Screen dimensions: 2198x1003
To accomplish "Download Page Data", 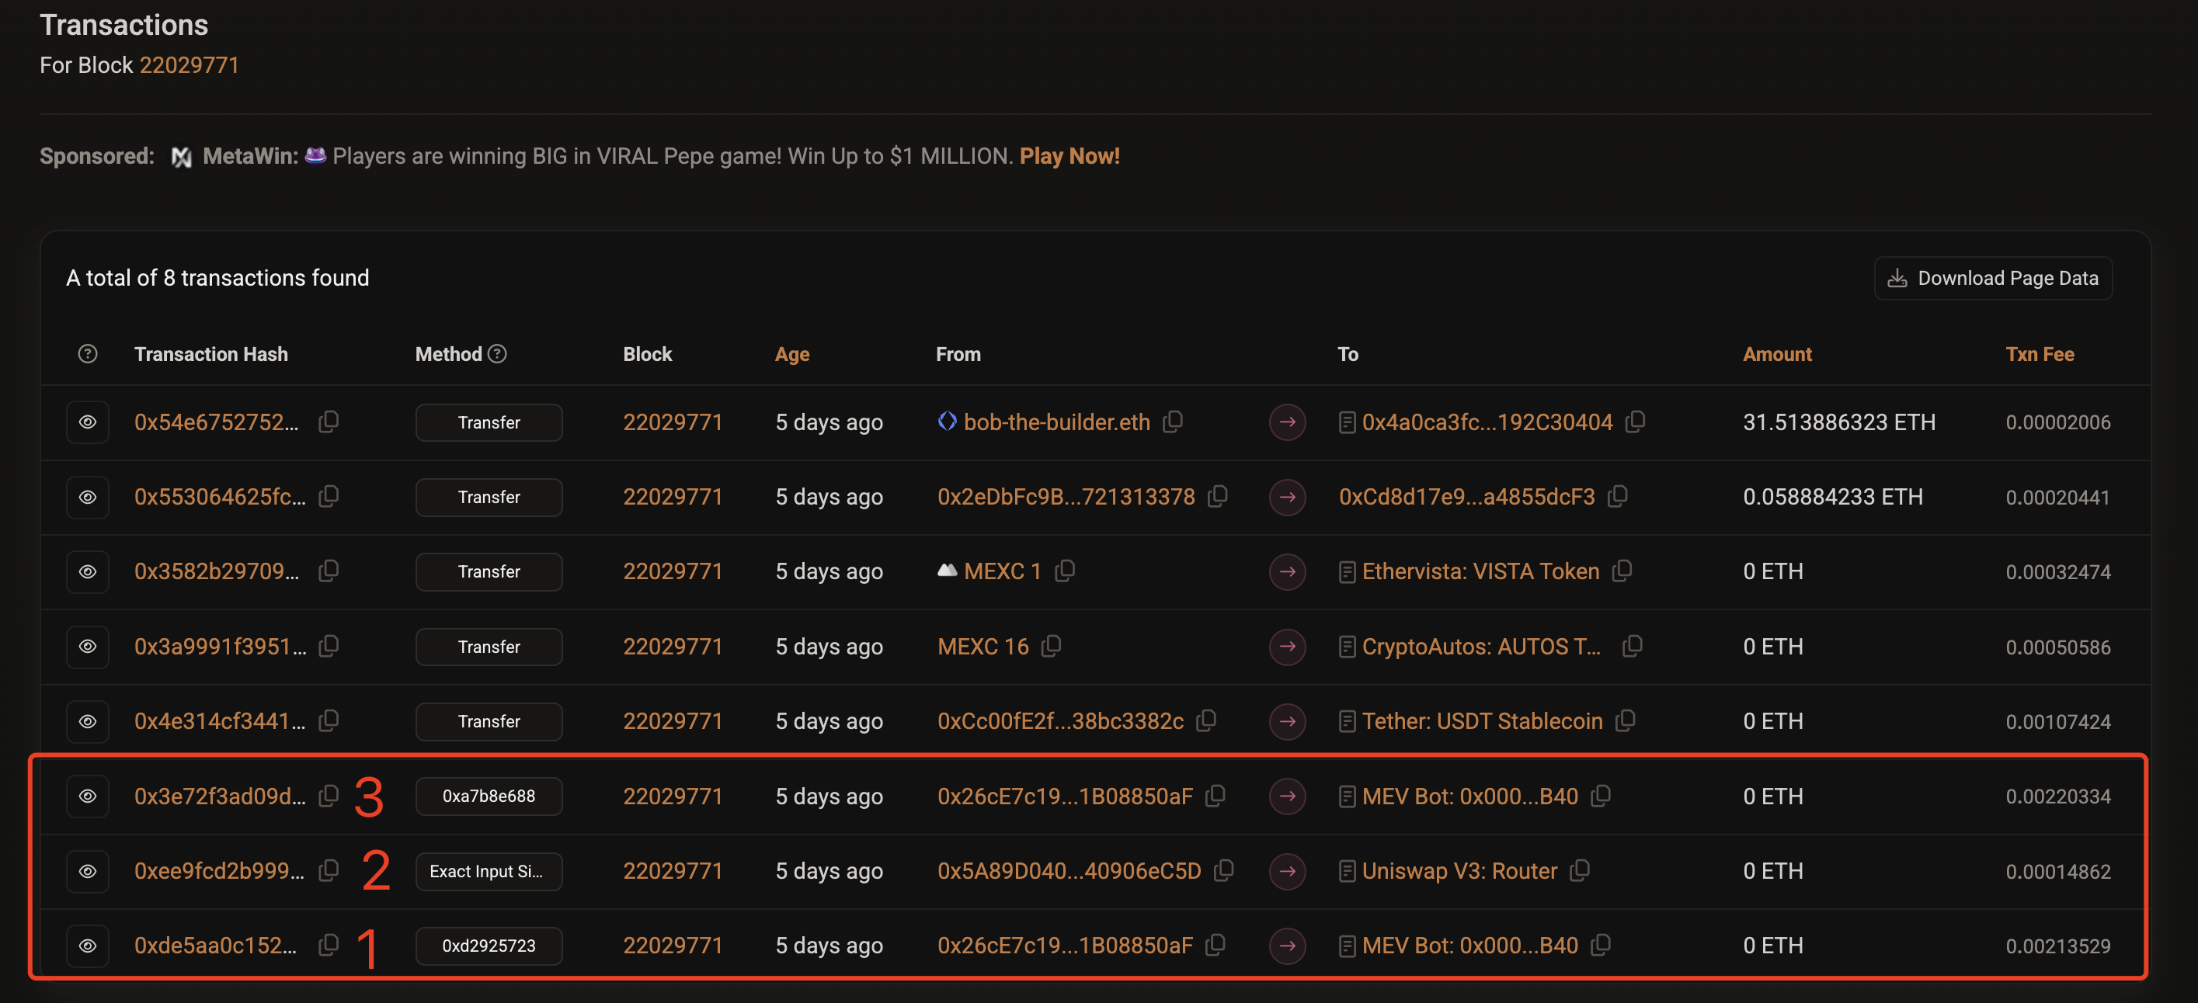I will point(1993,278).
